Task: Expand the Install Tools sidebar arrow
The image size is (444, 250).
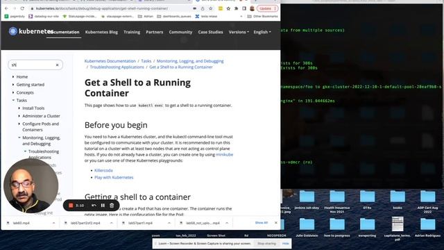Action: (x=19, y=108)
